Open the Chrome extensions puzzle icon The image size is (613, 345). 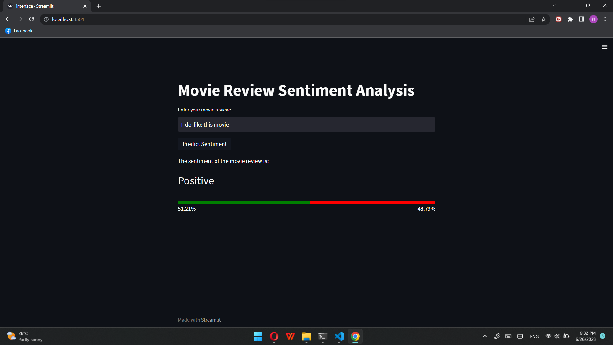(x=570, y=19)
